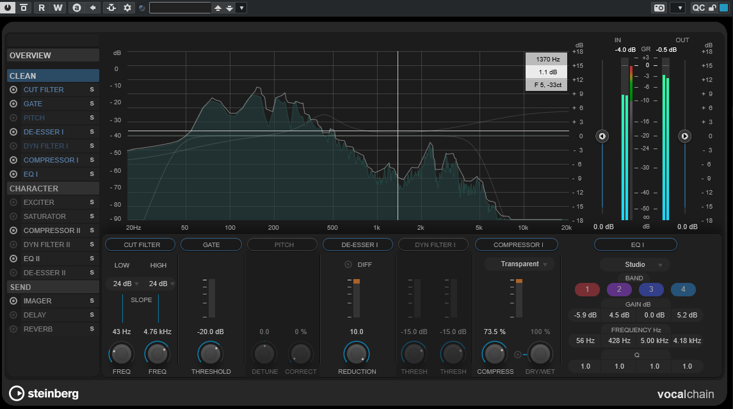This screenshot has height=409, width=733.
Task: Click the band 2 frequency value 428 Hz
Action: [619, 341]
